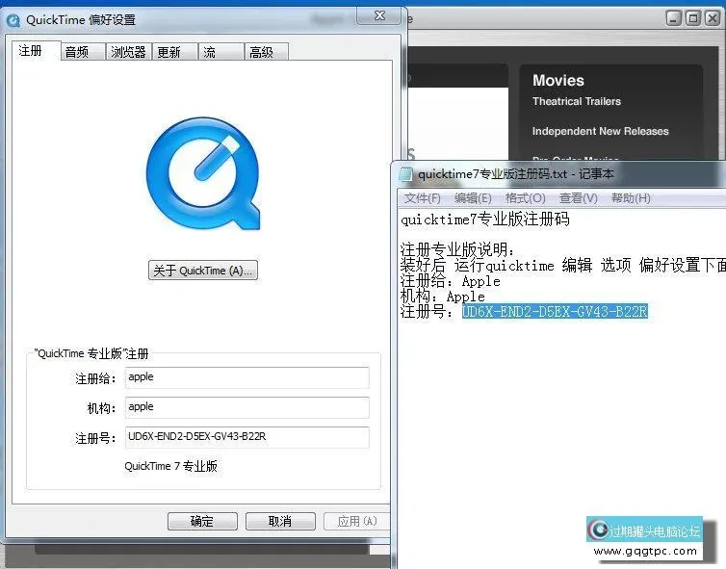Screen dimensions: 726x569
Task: Open Notepad 查看(V) menu
Action: tap(579, 198)
